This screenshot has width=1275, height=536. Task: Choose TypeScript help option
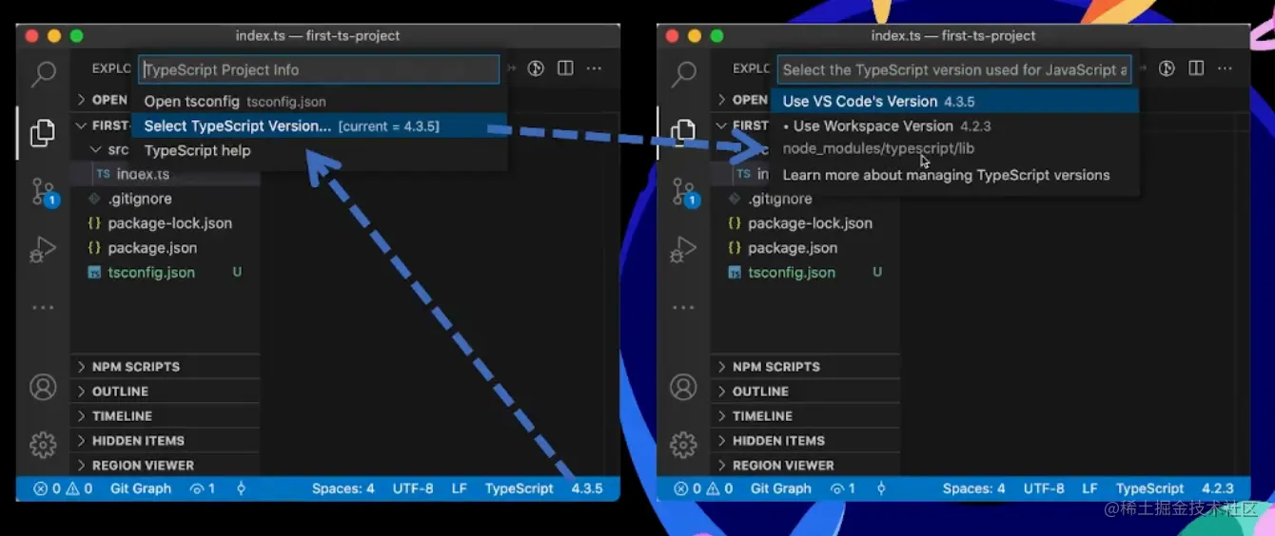click(x=320, y=151)
